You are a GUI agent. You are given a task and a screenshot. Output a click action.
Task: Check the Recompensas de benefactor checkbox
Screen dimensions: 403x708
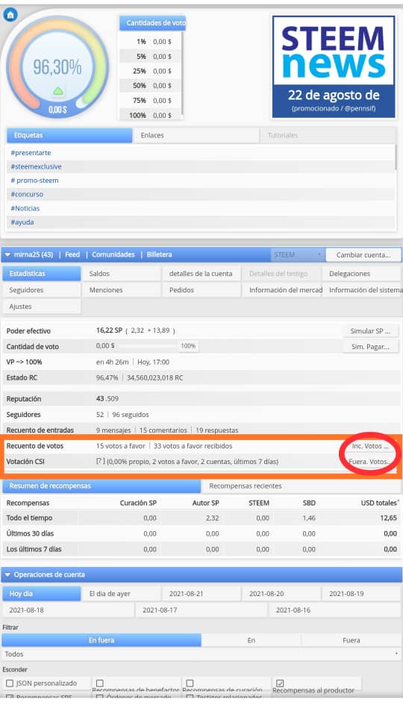pos(100,683)
